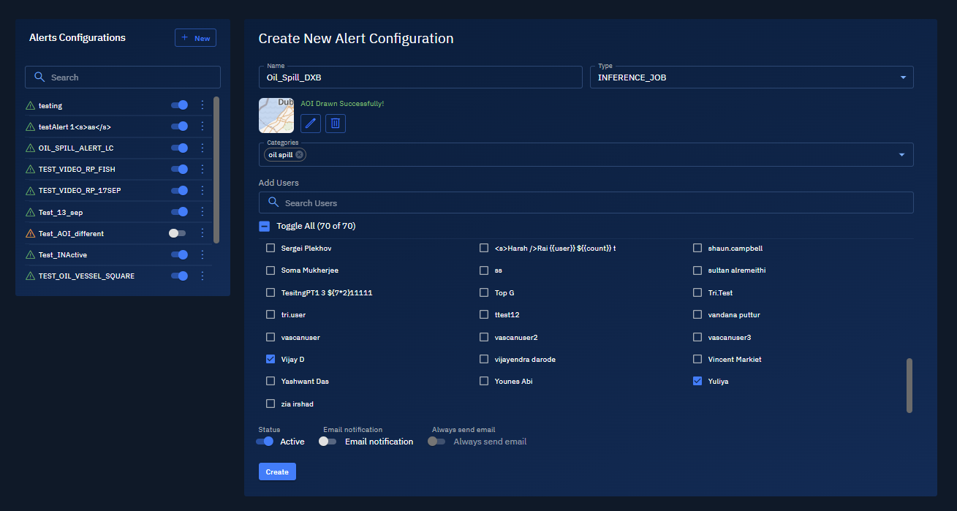Open three-dot menu for testing alert
Viewport: 957px width, 511px height.
click(203, 105)
